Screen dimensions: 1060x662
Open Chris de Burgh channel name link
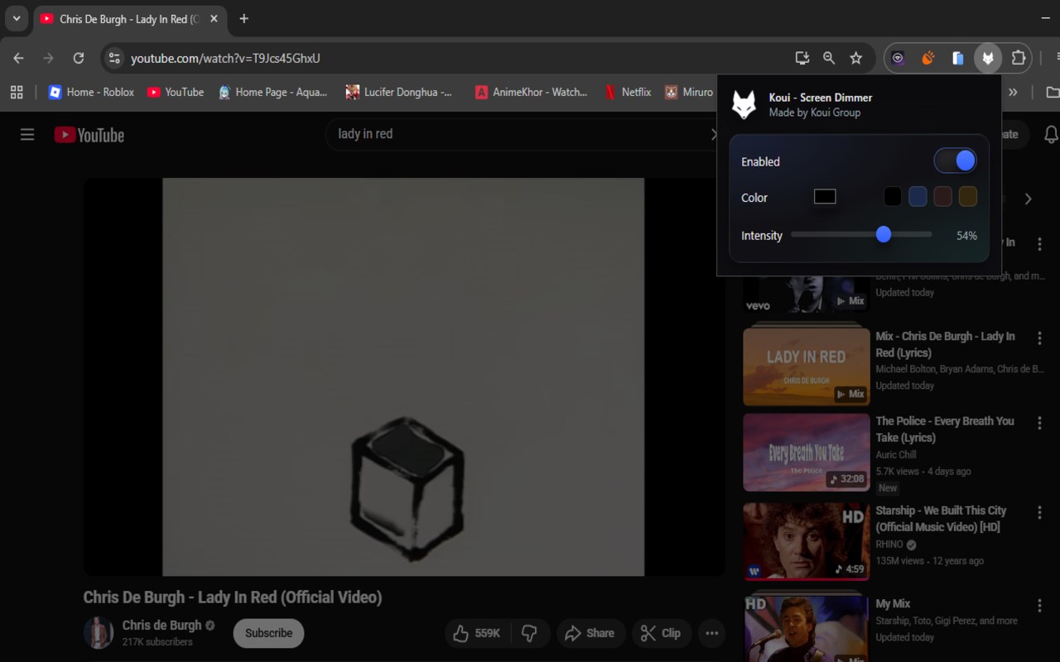click(161, 625)
